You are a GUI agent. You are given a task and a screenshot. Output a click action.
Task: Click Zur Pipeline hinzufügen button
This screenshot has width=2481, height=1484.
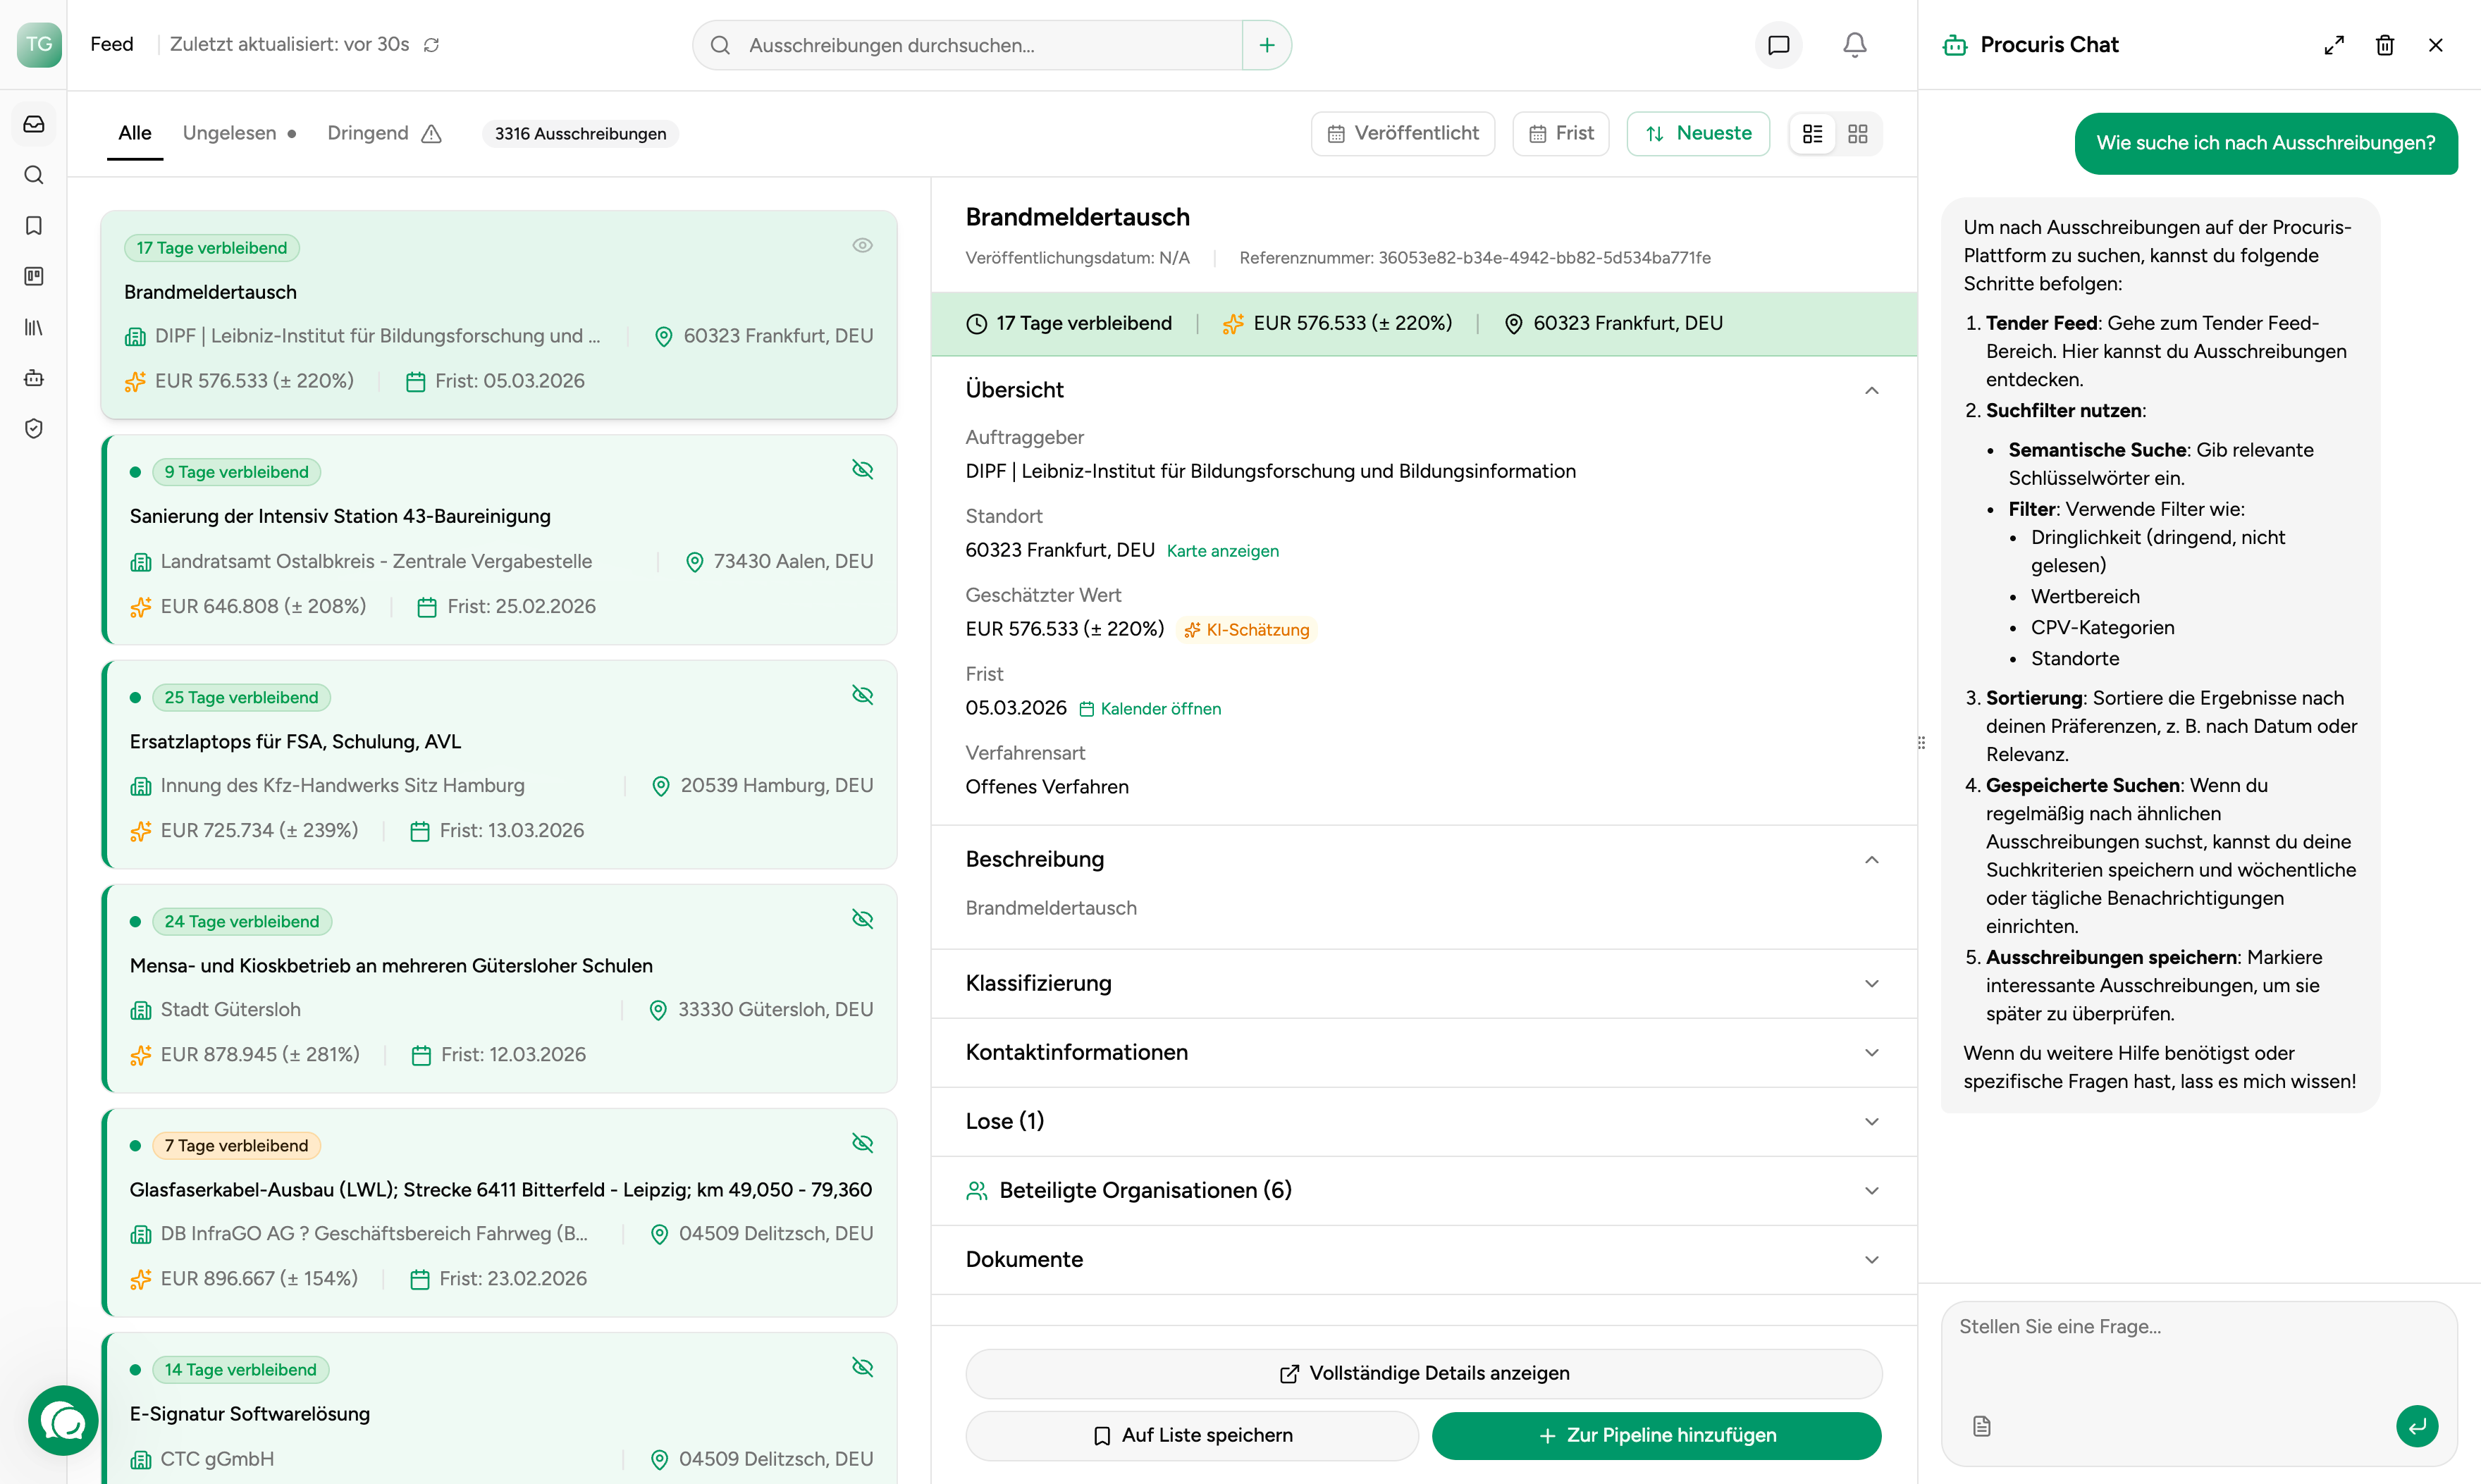1656,1435
